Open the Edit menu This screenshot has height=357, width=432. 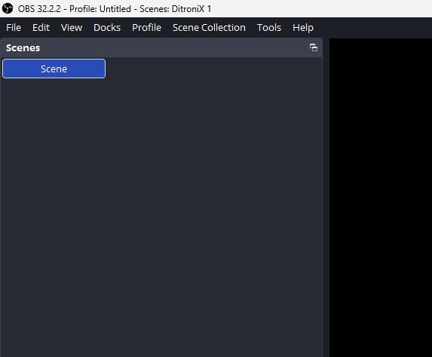[41, 28]
